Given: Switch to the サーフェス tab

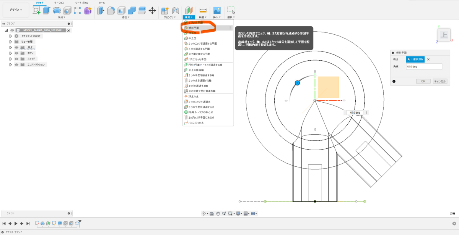Looking at the screenshot, I should (x=59, y=3).
